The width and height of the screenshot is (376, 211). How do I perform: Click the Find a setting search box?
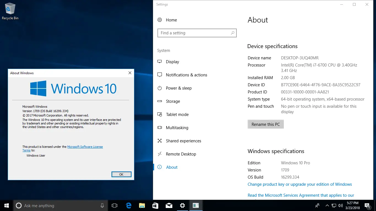(x=197, y=33)
